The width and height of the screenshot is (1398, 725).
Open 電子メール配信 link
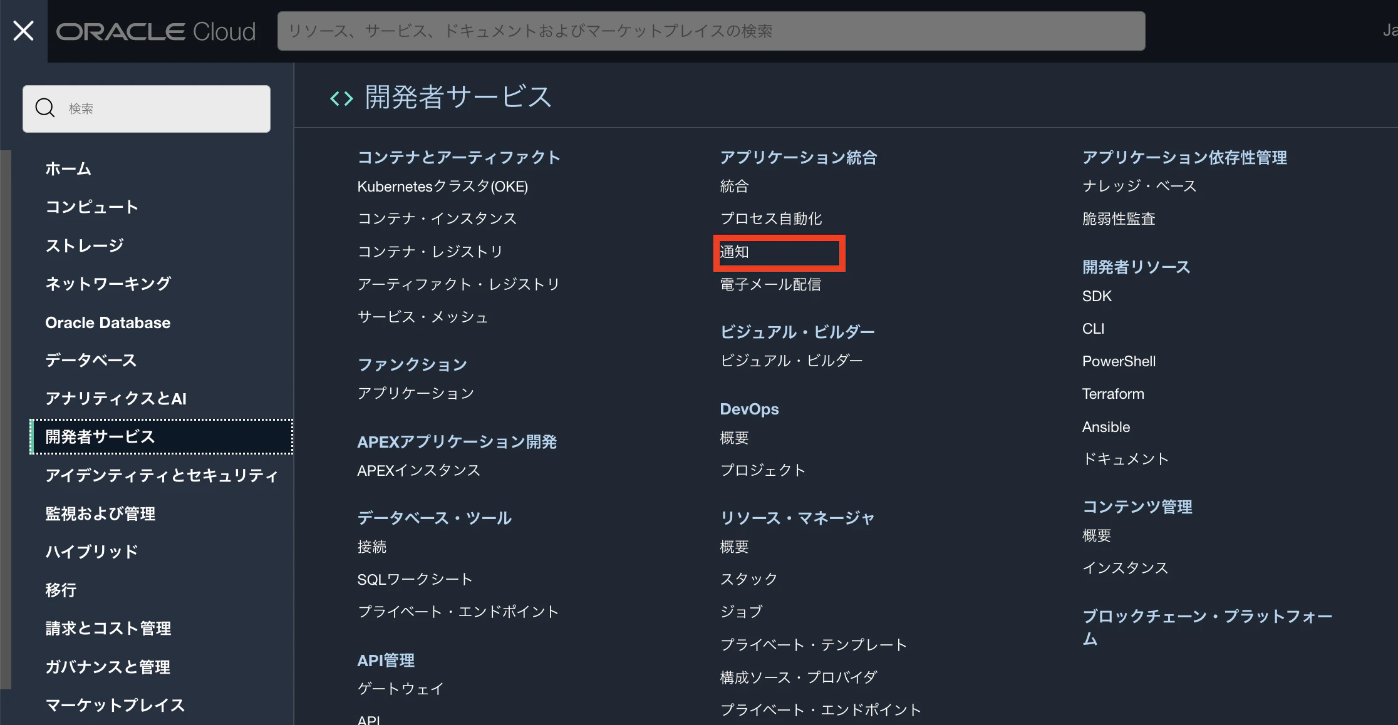coord(770,284)
